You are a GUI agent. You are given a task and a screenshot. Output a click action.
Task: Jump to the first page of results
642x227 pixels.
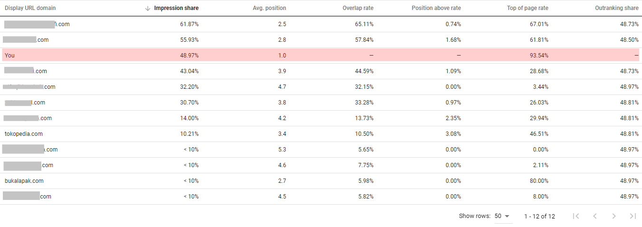point(576,216)
